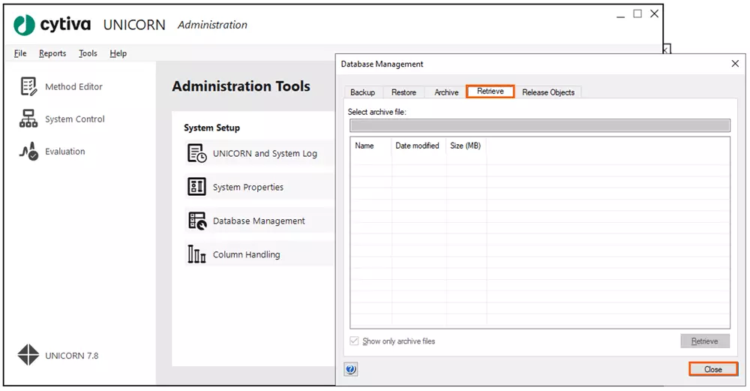This screenshot has height=391, width=750.
Task: Click the Database Management icon
Action: [196, 221]
